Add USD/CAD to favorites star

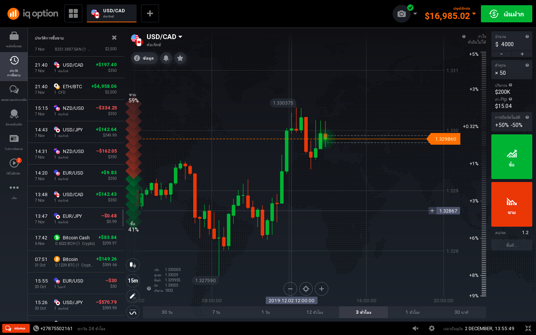[180, 58]
